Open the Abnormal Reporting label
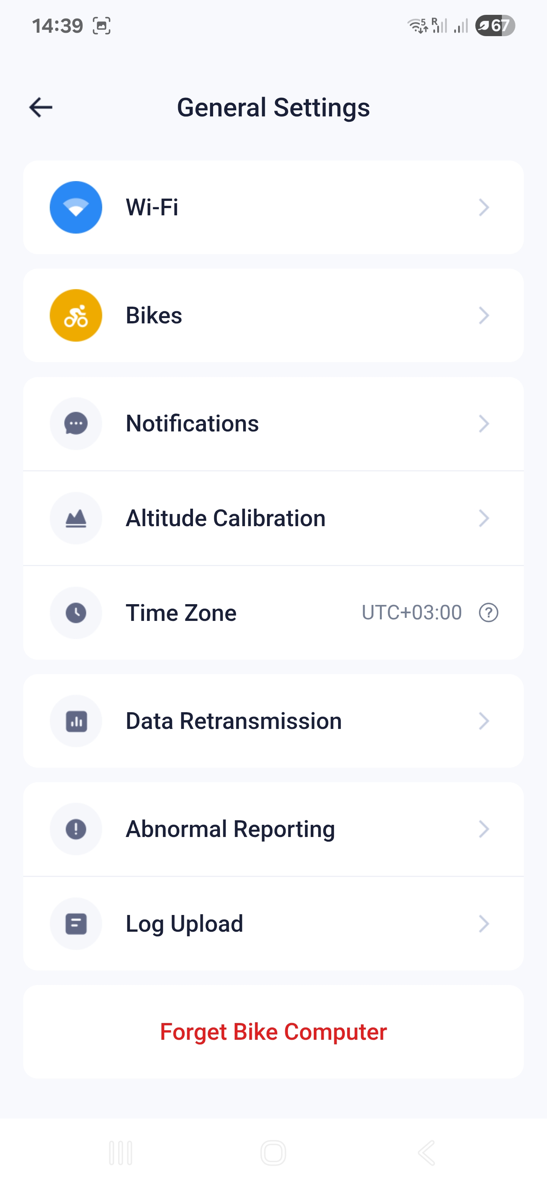This screenshot has height=1187, width=547. [230, 829]
